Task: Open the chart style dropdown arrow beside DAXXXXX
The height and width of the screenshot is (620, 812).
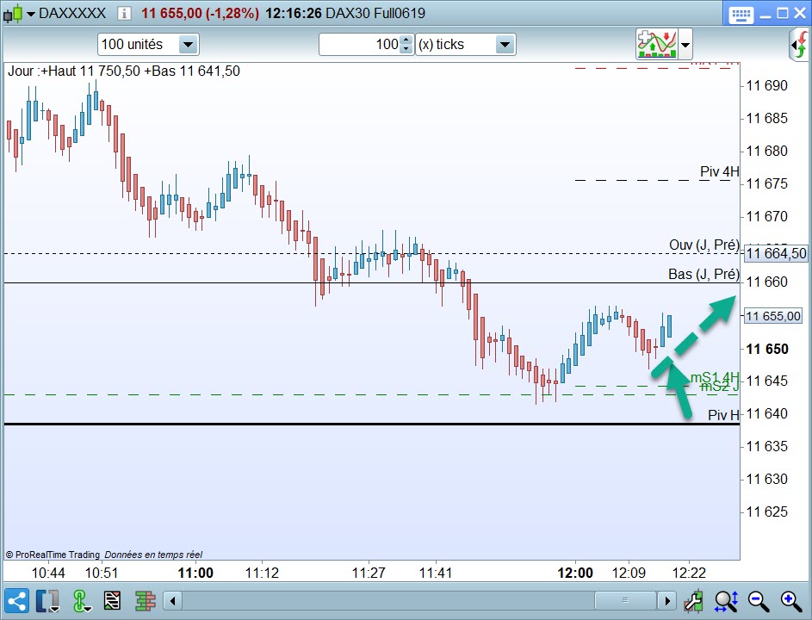Action: tap(30, 14)
